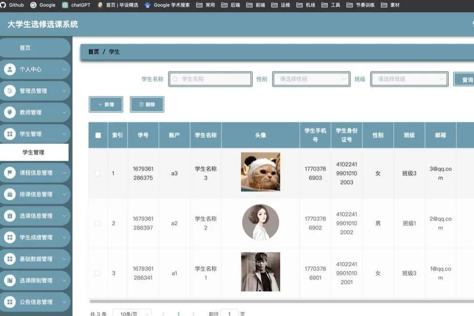Open the 请选择性别 dropdown

310,79
